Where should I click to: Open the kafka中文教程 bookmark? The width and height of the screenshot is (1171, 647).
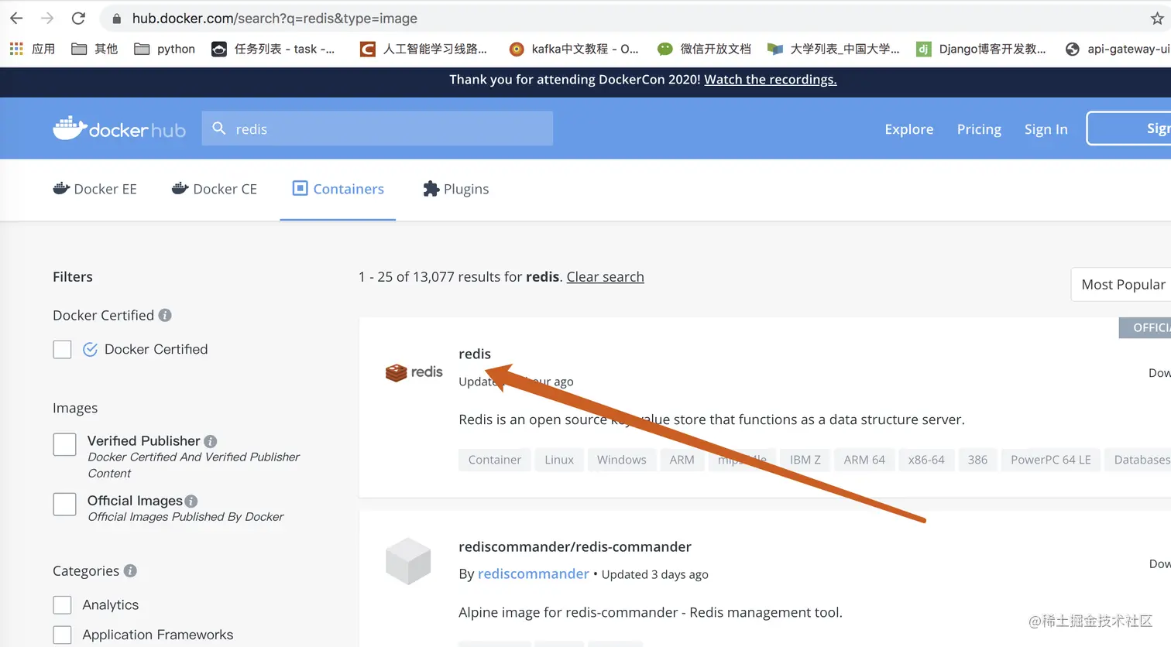[574, 49]
